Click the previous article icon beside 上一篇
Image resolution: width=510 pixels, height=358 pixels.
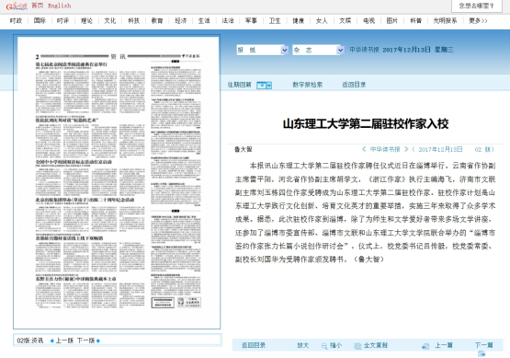pyautogui.click(x=425, y=346)
